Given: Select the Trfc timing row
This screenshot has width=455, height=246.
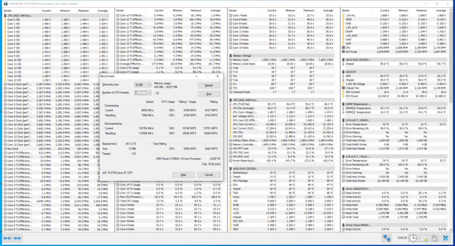Looking at the screenshot, I should (x=281, y=88).
